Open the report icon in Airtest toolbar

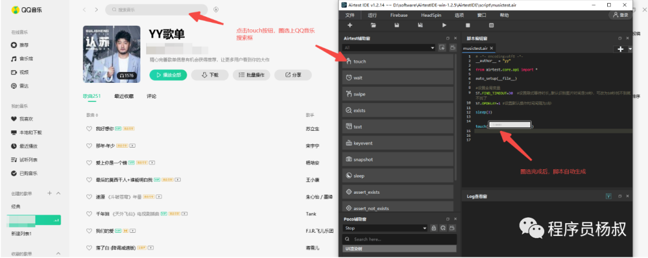[491, 25]
